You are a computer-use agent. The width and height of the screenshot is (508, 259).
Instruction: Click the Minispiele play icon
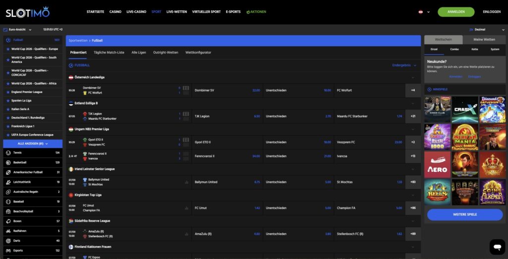click(429, 90)
